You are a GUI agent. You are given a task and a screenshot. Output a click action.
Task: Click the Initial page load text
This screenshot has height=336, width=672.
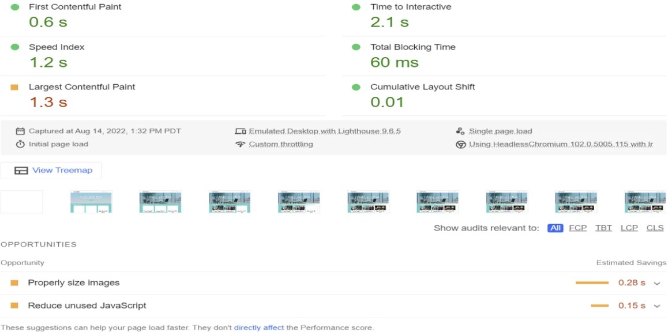(58, 144)
